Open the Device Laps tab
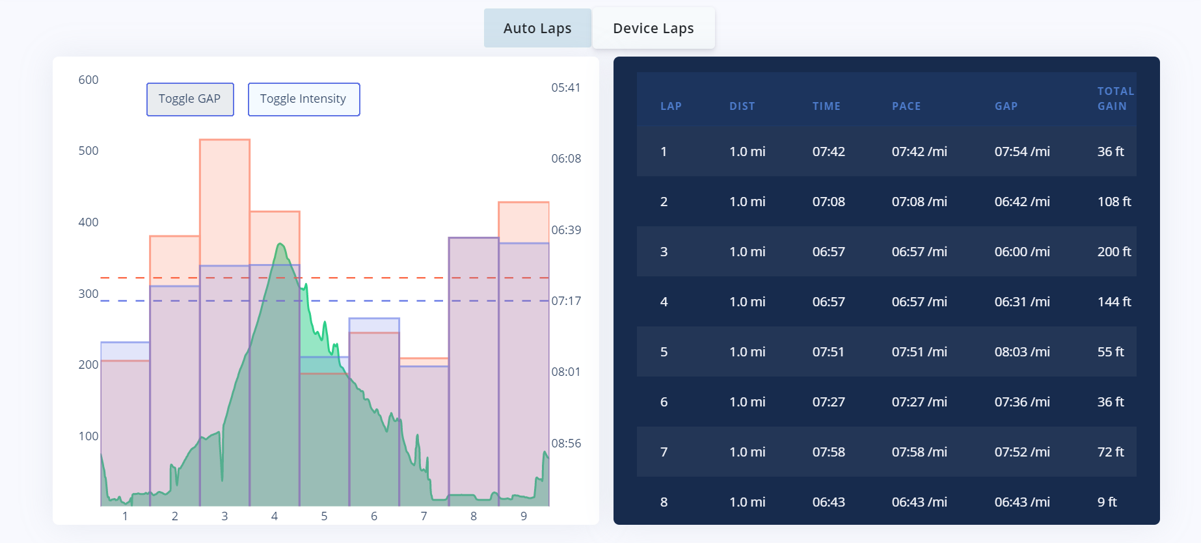 pos(653,29)
